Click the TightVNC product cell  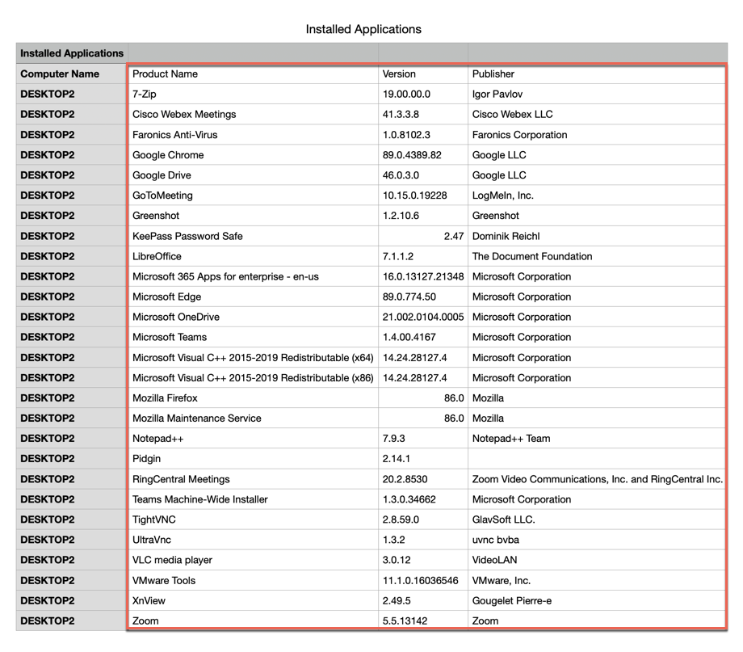pos(253,519)
